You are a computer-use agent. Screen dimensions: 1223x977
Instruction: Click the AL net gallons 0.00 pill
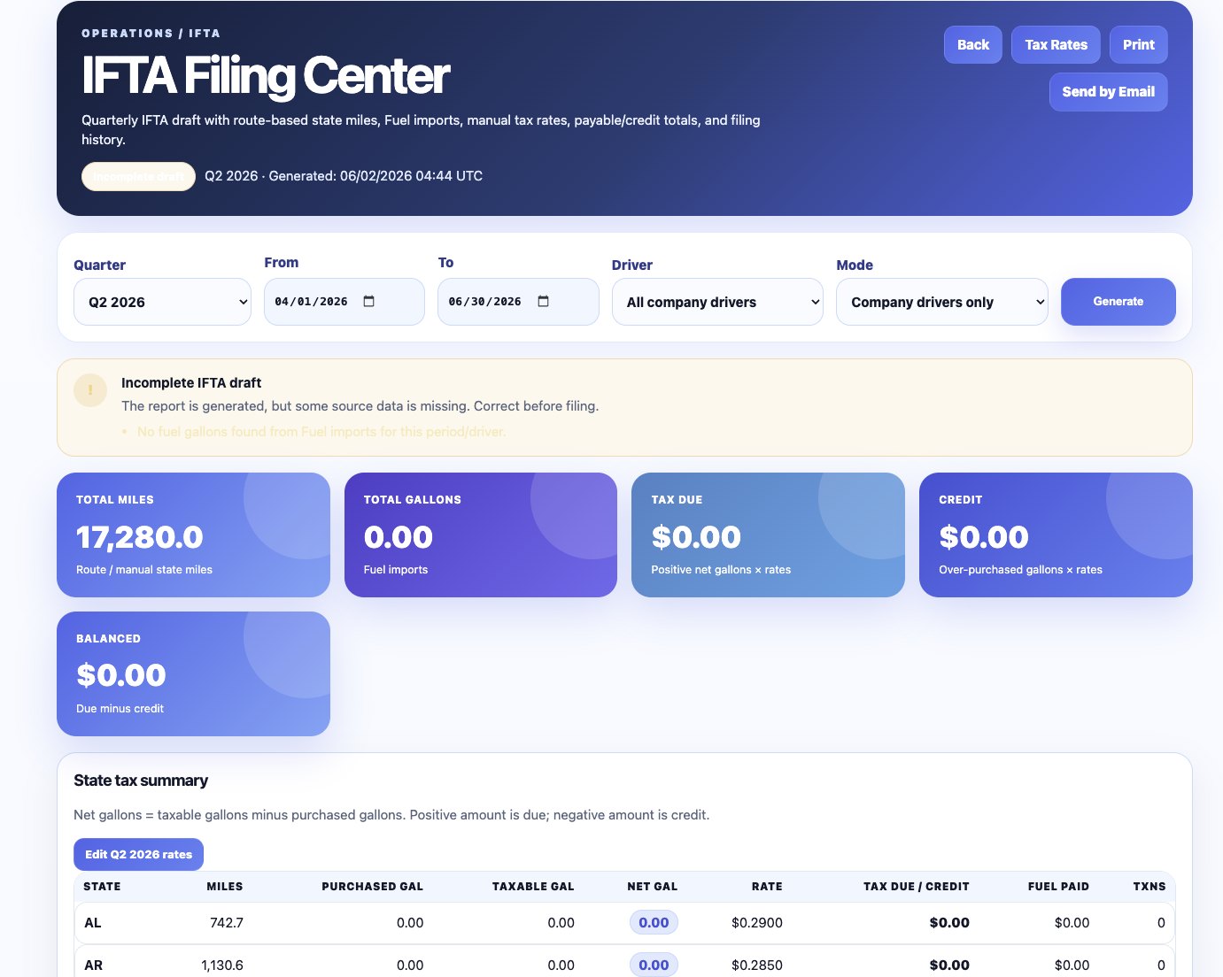(654, 922)
